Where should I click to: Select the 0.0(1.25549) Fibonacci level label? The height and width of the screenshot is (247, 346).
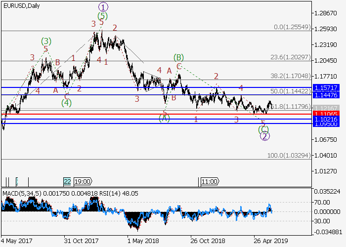[x=294, y=27]
